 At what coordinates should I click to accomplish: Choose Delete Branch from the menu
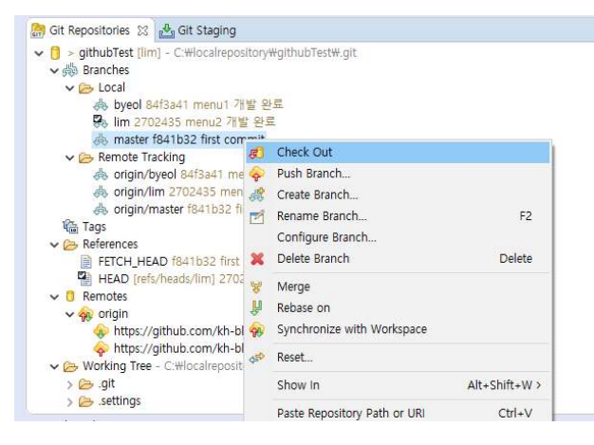[x=398, y=259]
